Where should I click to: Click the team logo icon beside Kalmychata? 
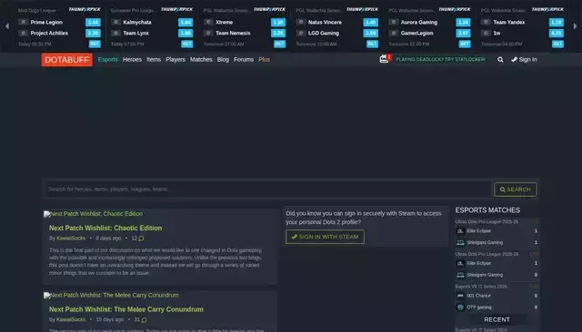pos(115,22)
